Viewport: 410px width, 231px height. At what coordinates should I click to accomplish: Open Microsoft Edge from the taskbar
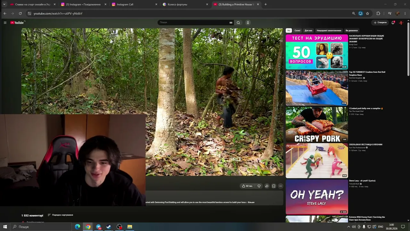78,227
